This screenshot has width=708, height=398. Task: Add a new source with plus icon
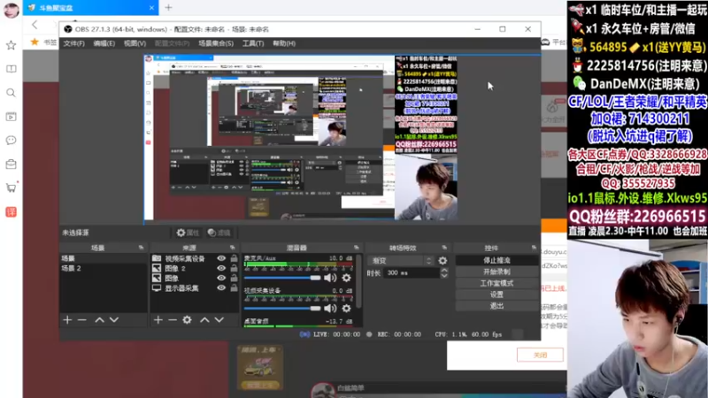(x=158, y=319)
